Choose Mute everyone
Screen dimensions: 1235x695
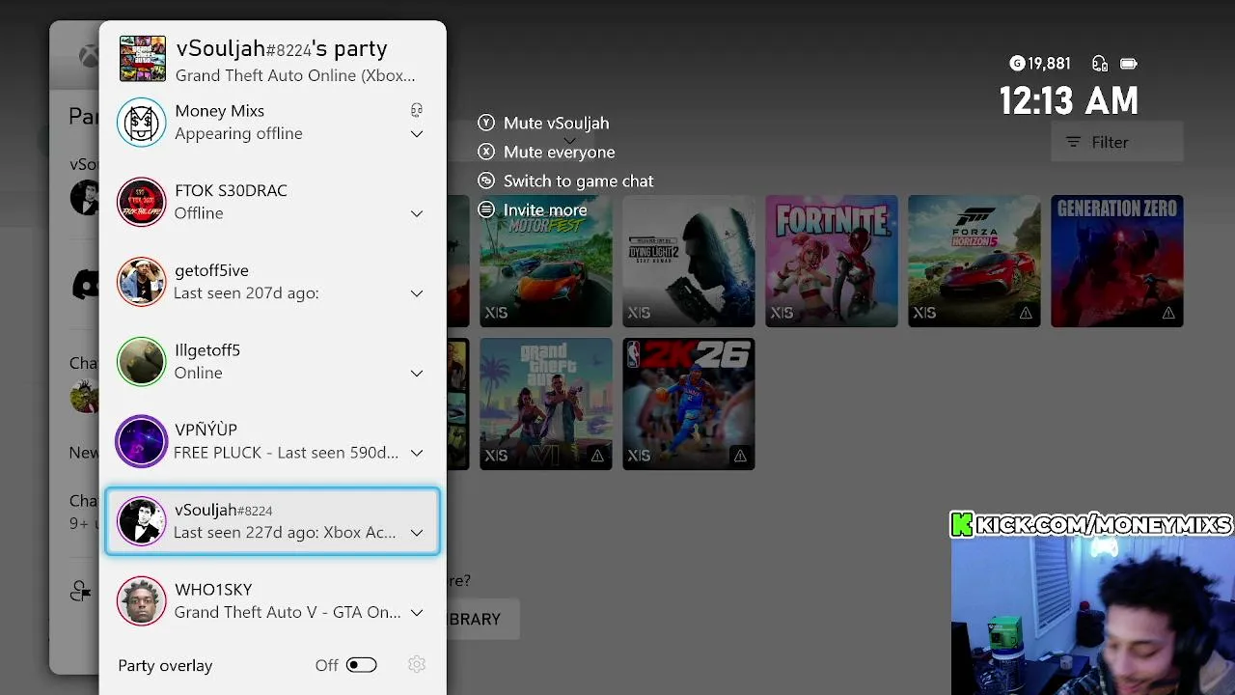point(546,152)
